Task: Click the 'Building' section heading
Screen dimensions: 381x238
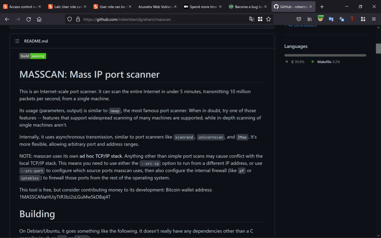Action: [37, 214]
